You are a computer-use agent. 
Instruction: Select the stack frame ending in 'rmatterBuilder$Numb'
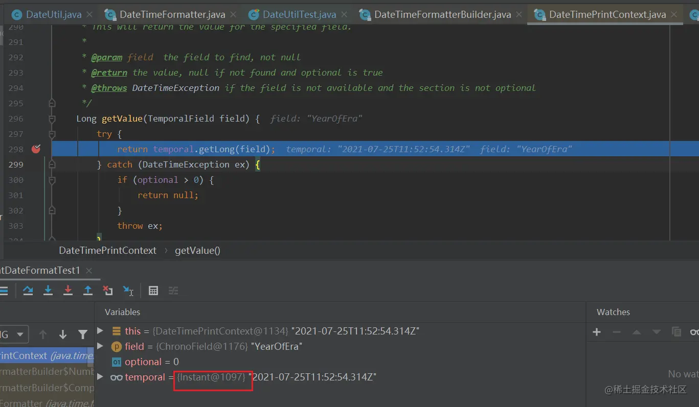click(x=47, y=371)
